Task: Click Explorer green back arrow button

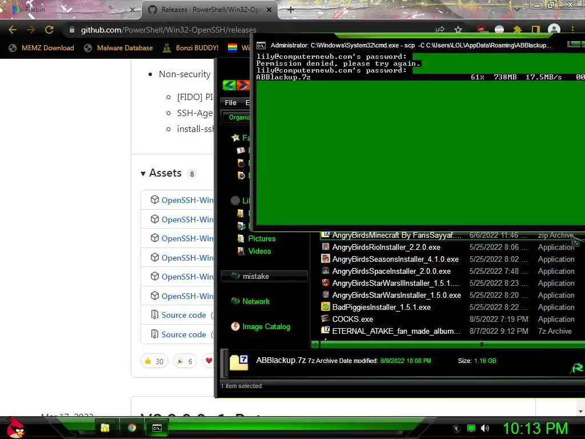Action: (229, 86)
